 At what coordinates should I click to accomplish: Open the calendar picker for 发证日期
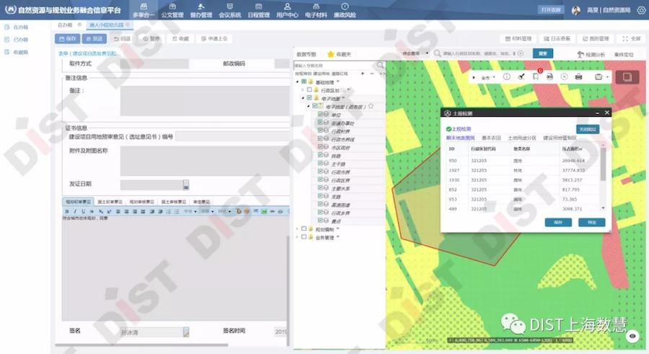point(186,185)
